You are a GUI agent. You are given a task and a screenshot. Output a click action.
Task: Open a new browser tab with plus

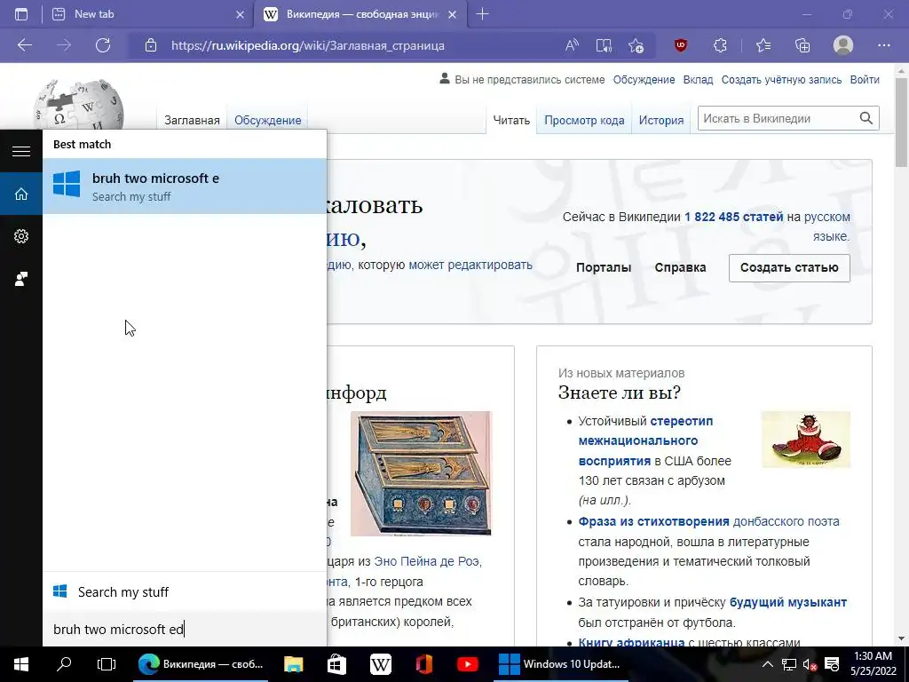tap(482, 14)
